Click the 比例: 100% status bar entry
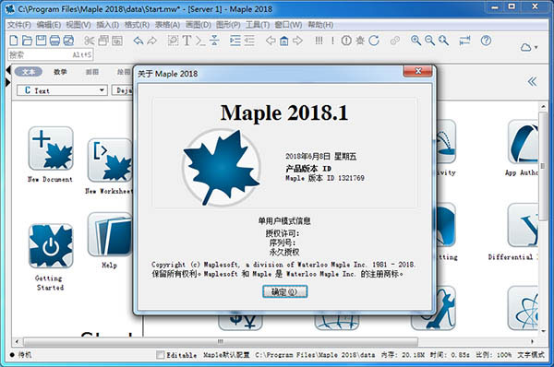 click(493, 355)
